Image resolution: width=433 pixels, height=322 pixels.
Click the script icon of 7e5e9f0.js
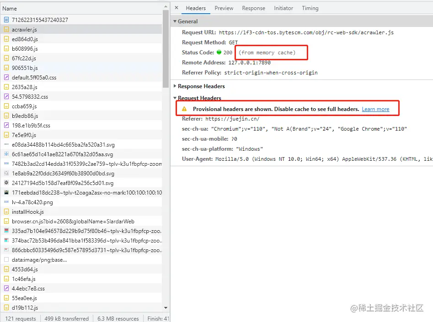[x=6, y=135]
